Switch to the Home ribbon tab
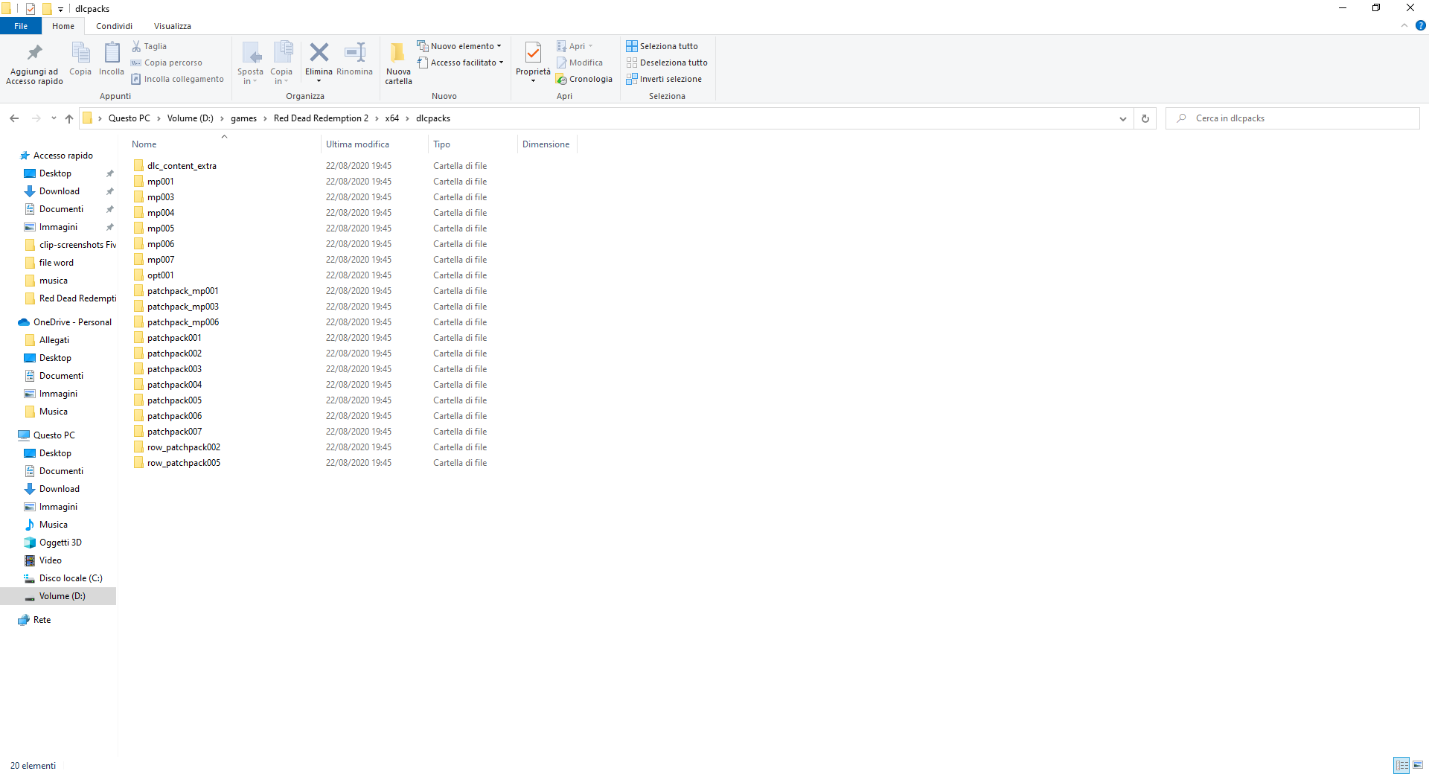1429x774 pixels. [x=63, y=26]
